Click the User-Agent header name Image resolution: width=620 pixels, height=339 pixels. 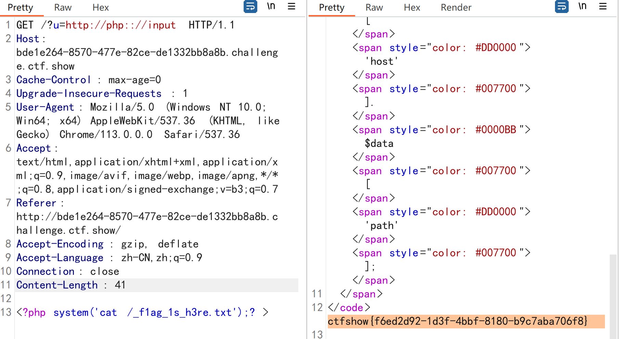coord(45,107)
